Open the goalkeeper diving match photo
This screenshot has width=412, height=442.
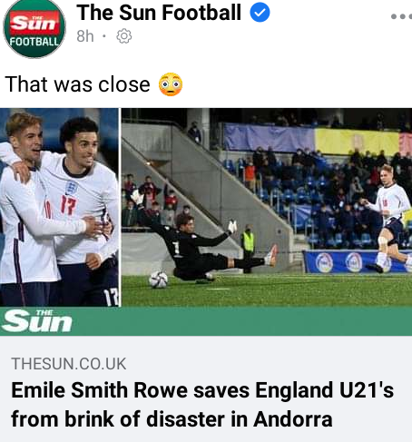click(x=267, y=207)
